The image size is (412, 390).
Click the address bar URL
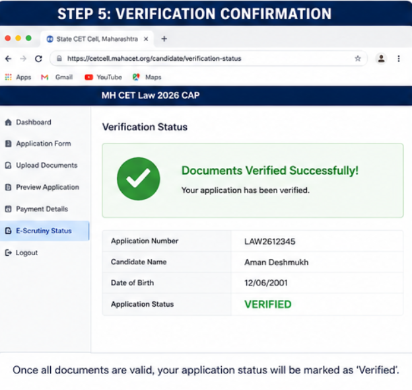tap(154, 58)
